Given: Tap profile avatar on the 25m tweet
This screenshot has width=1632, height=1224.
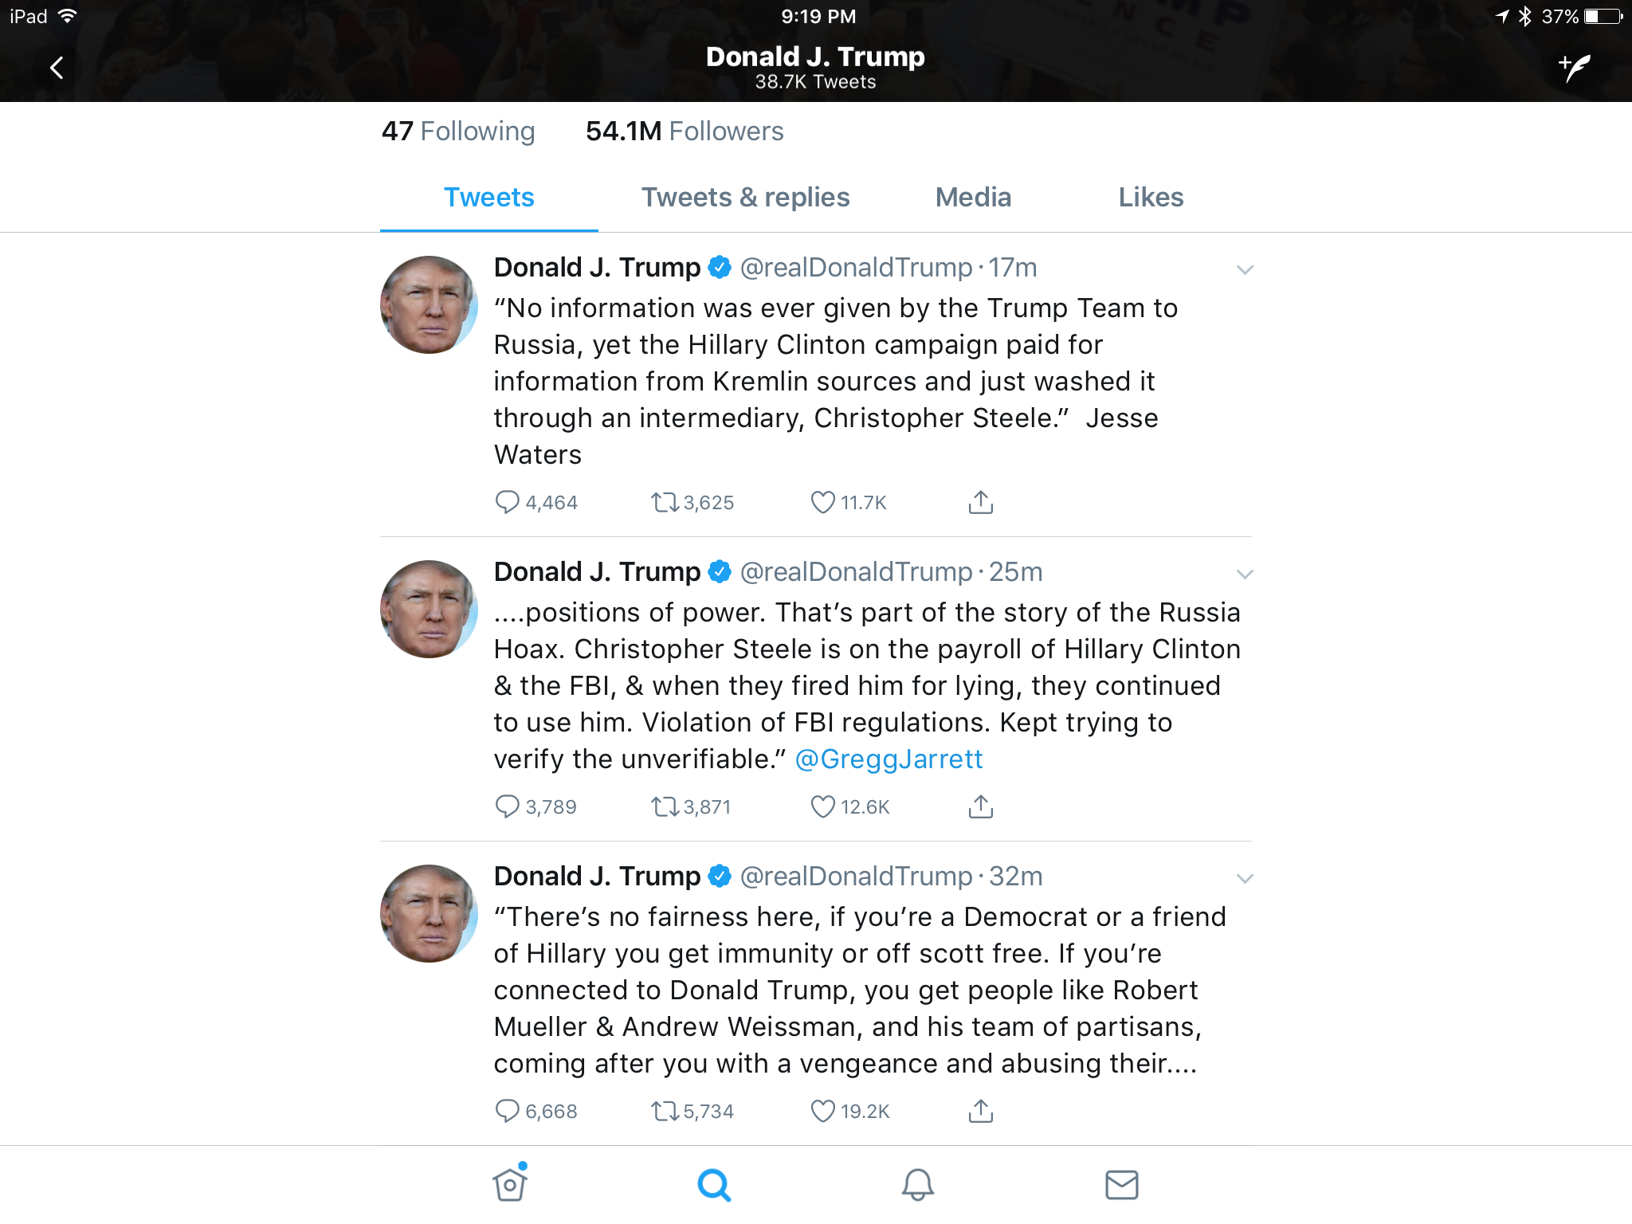Looking at the screenshot, I should [429, 609].
